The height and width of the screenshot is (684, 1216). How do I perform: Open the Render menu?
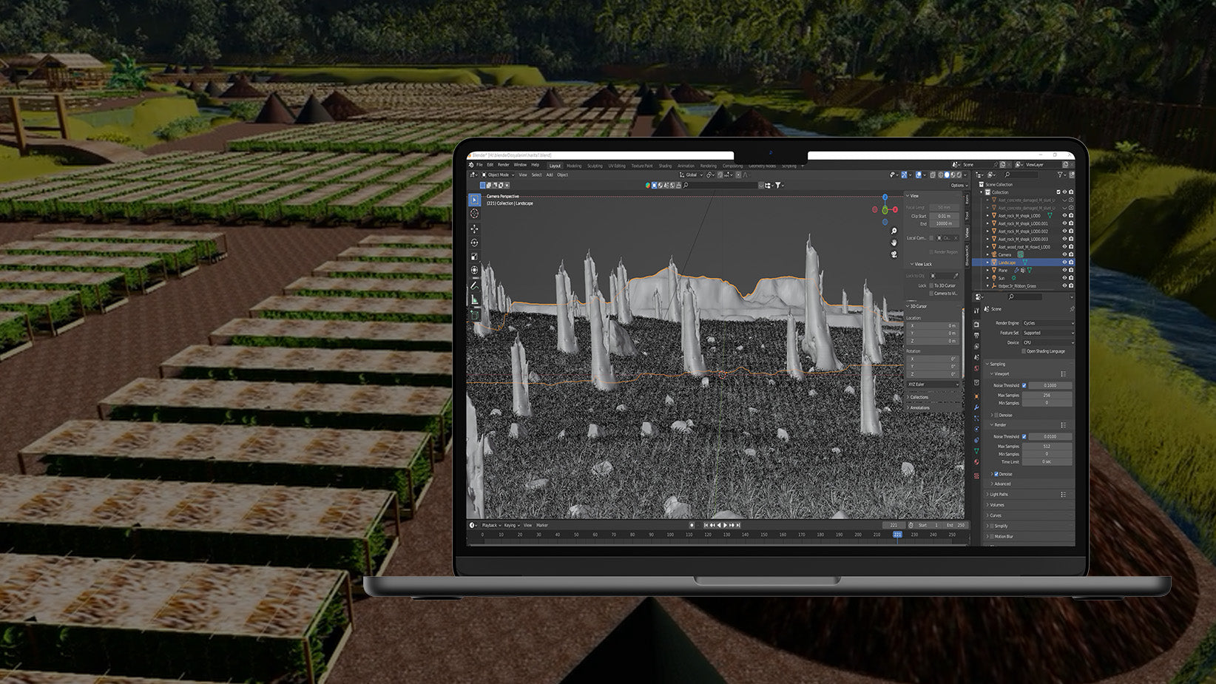pos(503,165)
